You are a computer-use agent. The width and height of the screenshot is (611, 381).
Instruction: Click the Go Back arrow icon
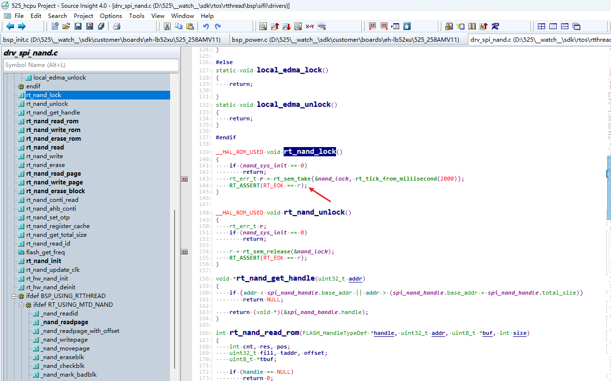click(10, 26)
